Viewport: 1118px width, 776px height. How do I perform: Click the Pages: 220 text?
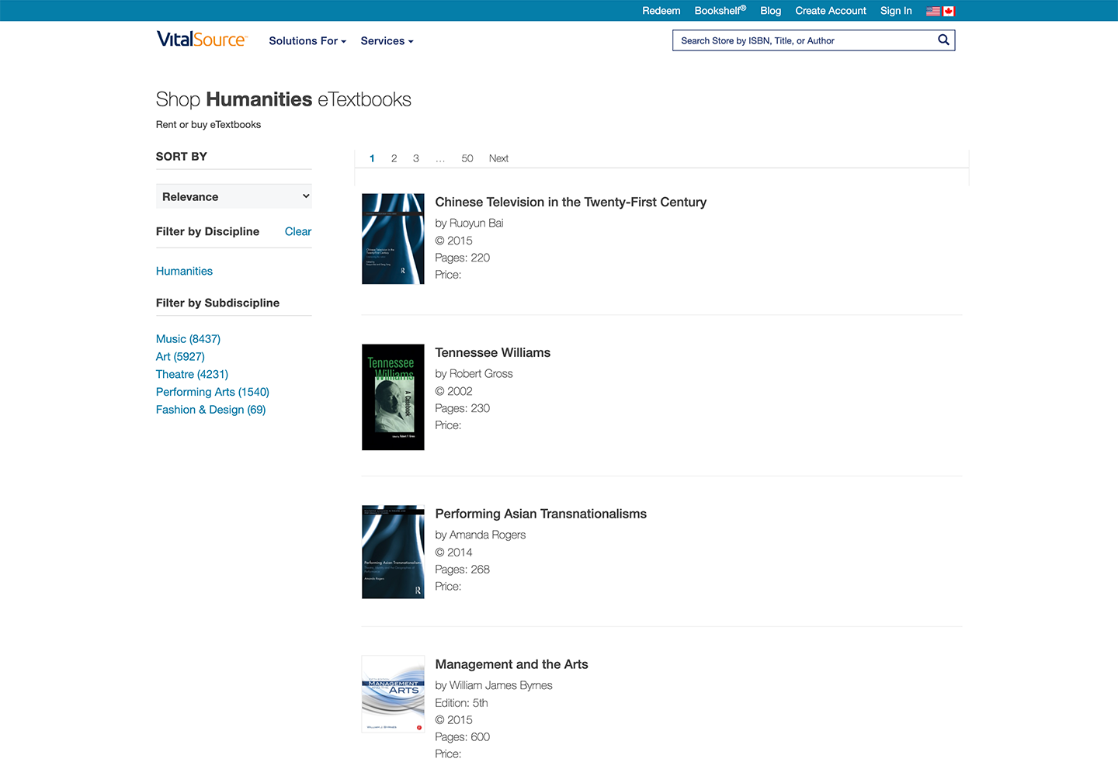point(462,258)
